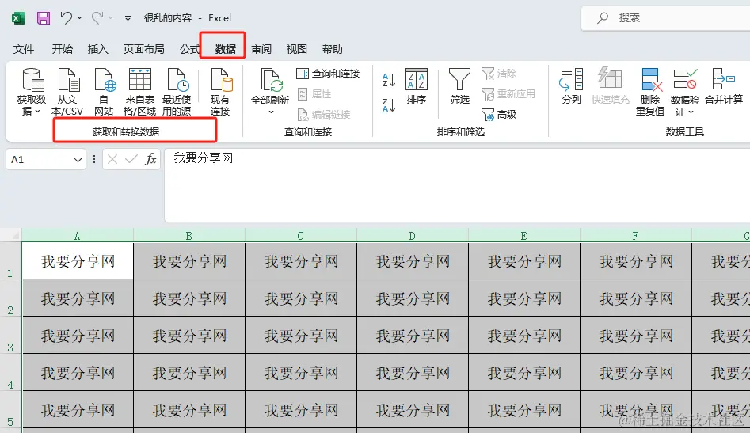Click cell E2 in the sheet
Screen dimensions: 750x433
[x=524, y=298]
